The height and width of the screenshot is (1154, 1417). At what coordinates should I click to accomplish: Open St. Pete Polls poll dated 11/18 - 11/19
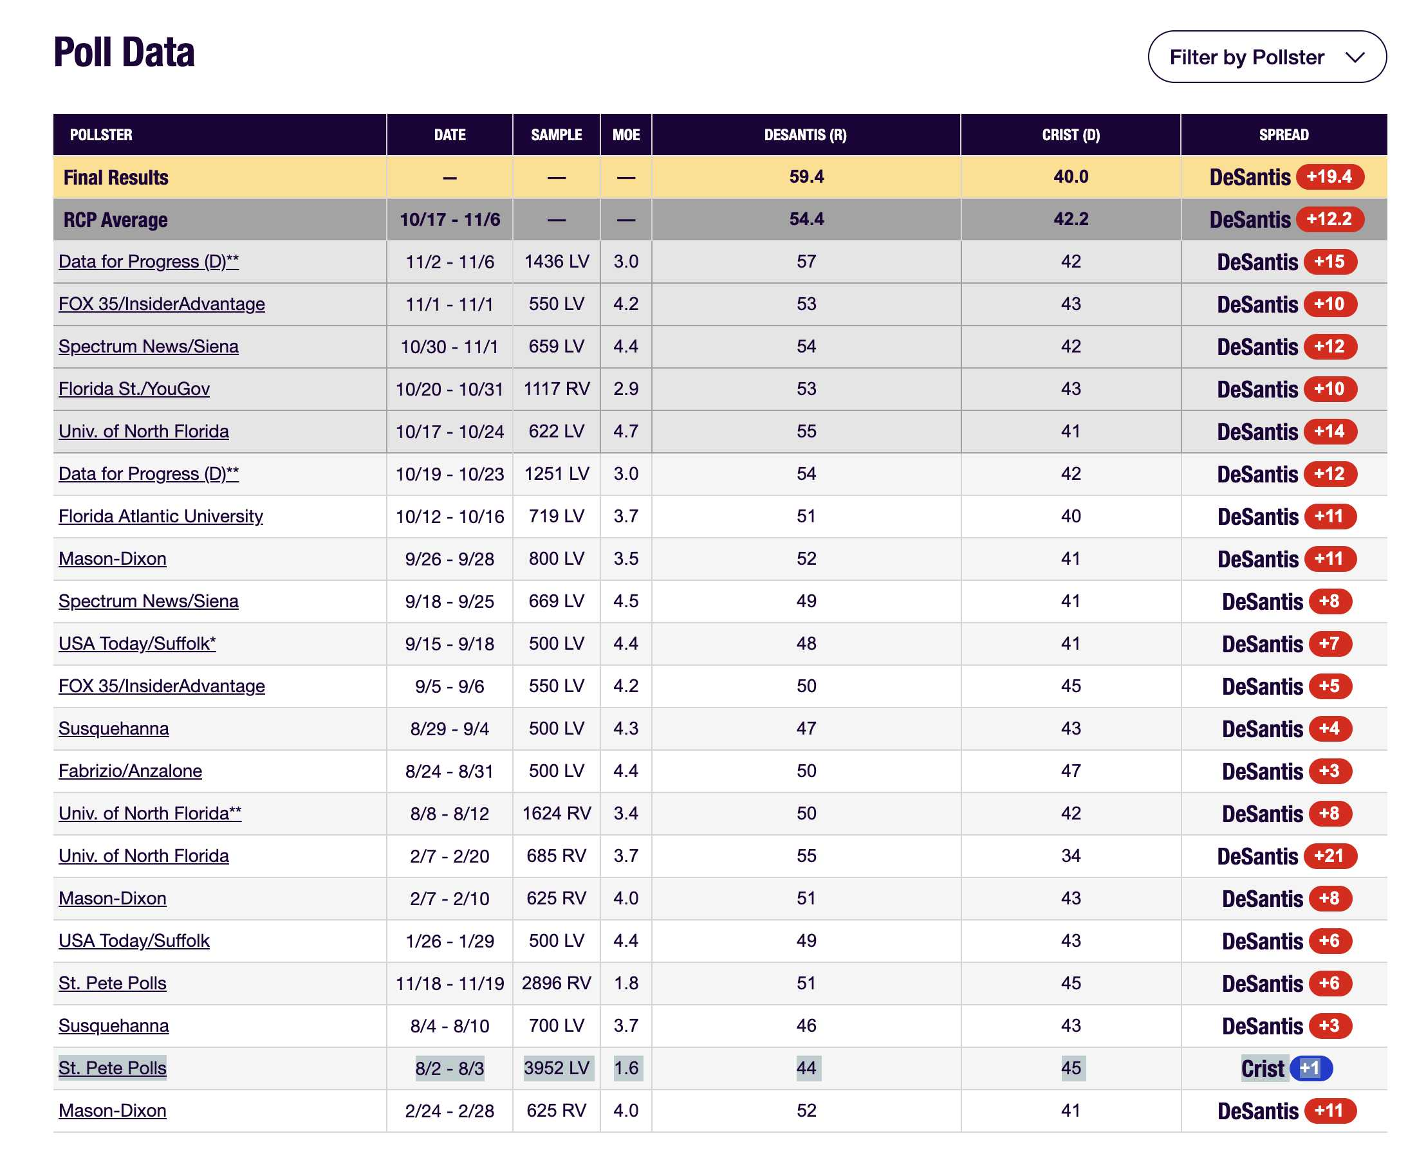click(x=113, y=984)
